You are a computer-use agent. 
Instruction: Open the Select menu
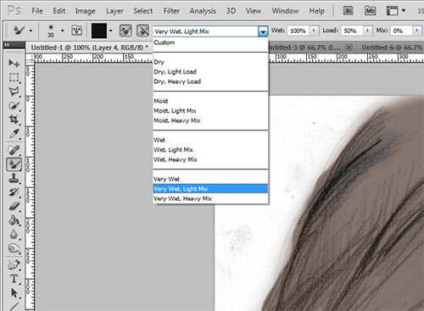pos(143,11)
